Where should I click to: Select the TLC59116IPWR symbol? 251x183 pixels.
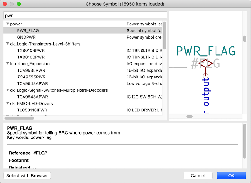click(32, 110)
